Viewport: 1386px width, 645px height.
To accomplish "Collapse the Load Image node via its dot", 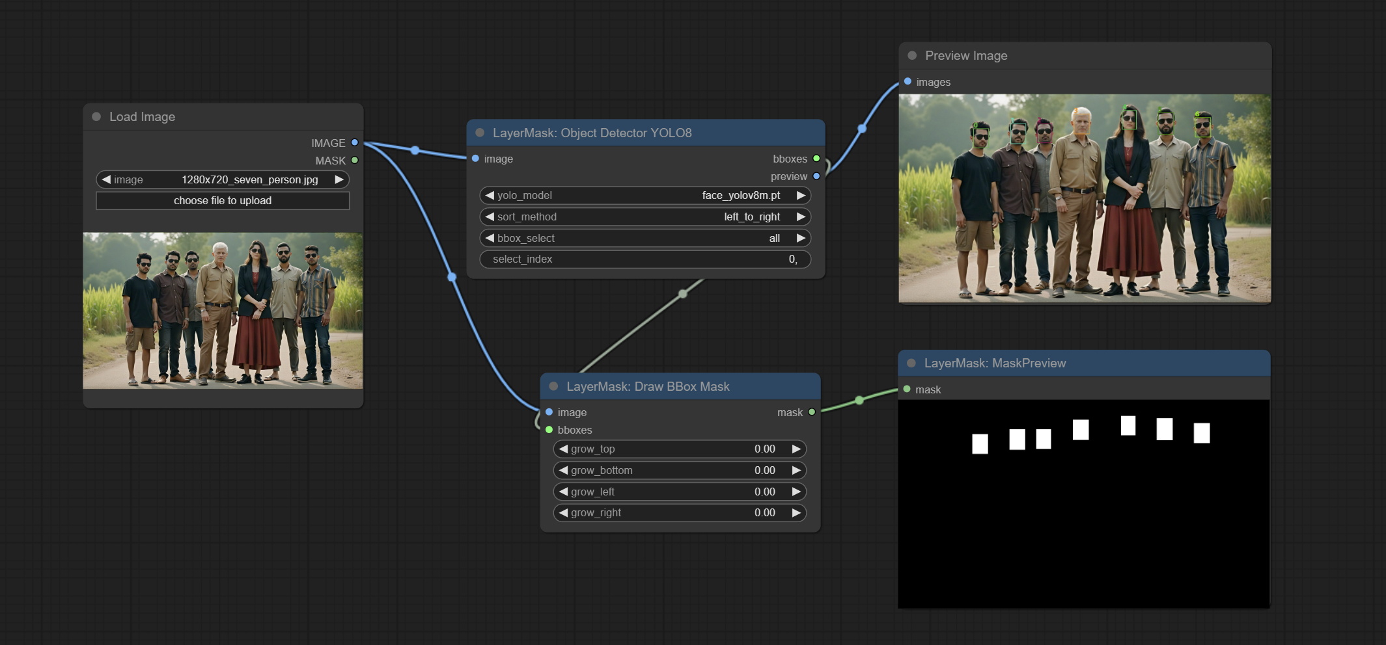I will 96,117.
